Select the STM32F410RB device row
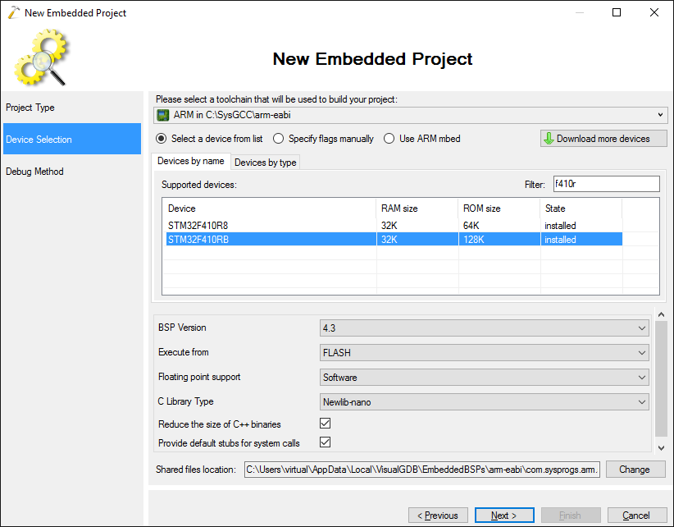This screenshot has width=674, height=527. tap(394, 239)
